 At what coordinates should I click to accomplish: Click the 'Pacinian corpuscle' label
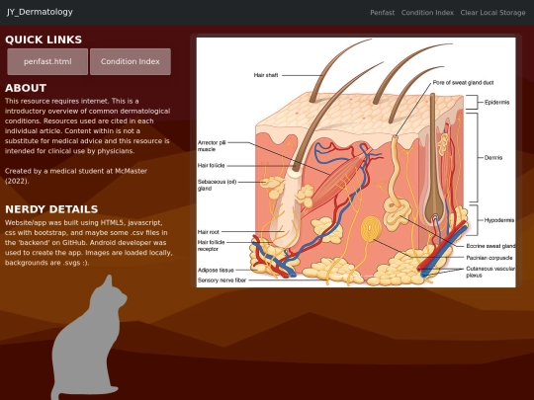pos(489,258)
